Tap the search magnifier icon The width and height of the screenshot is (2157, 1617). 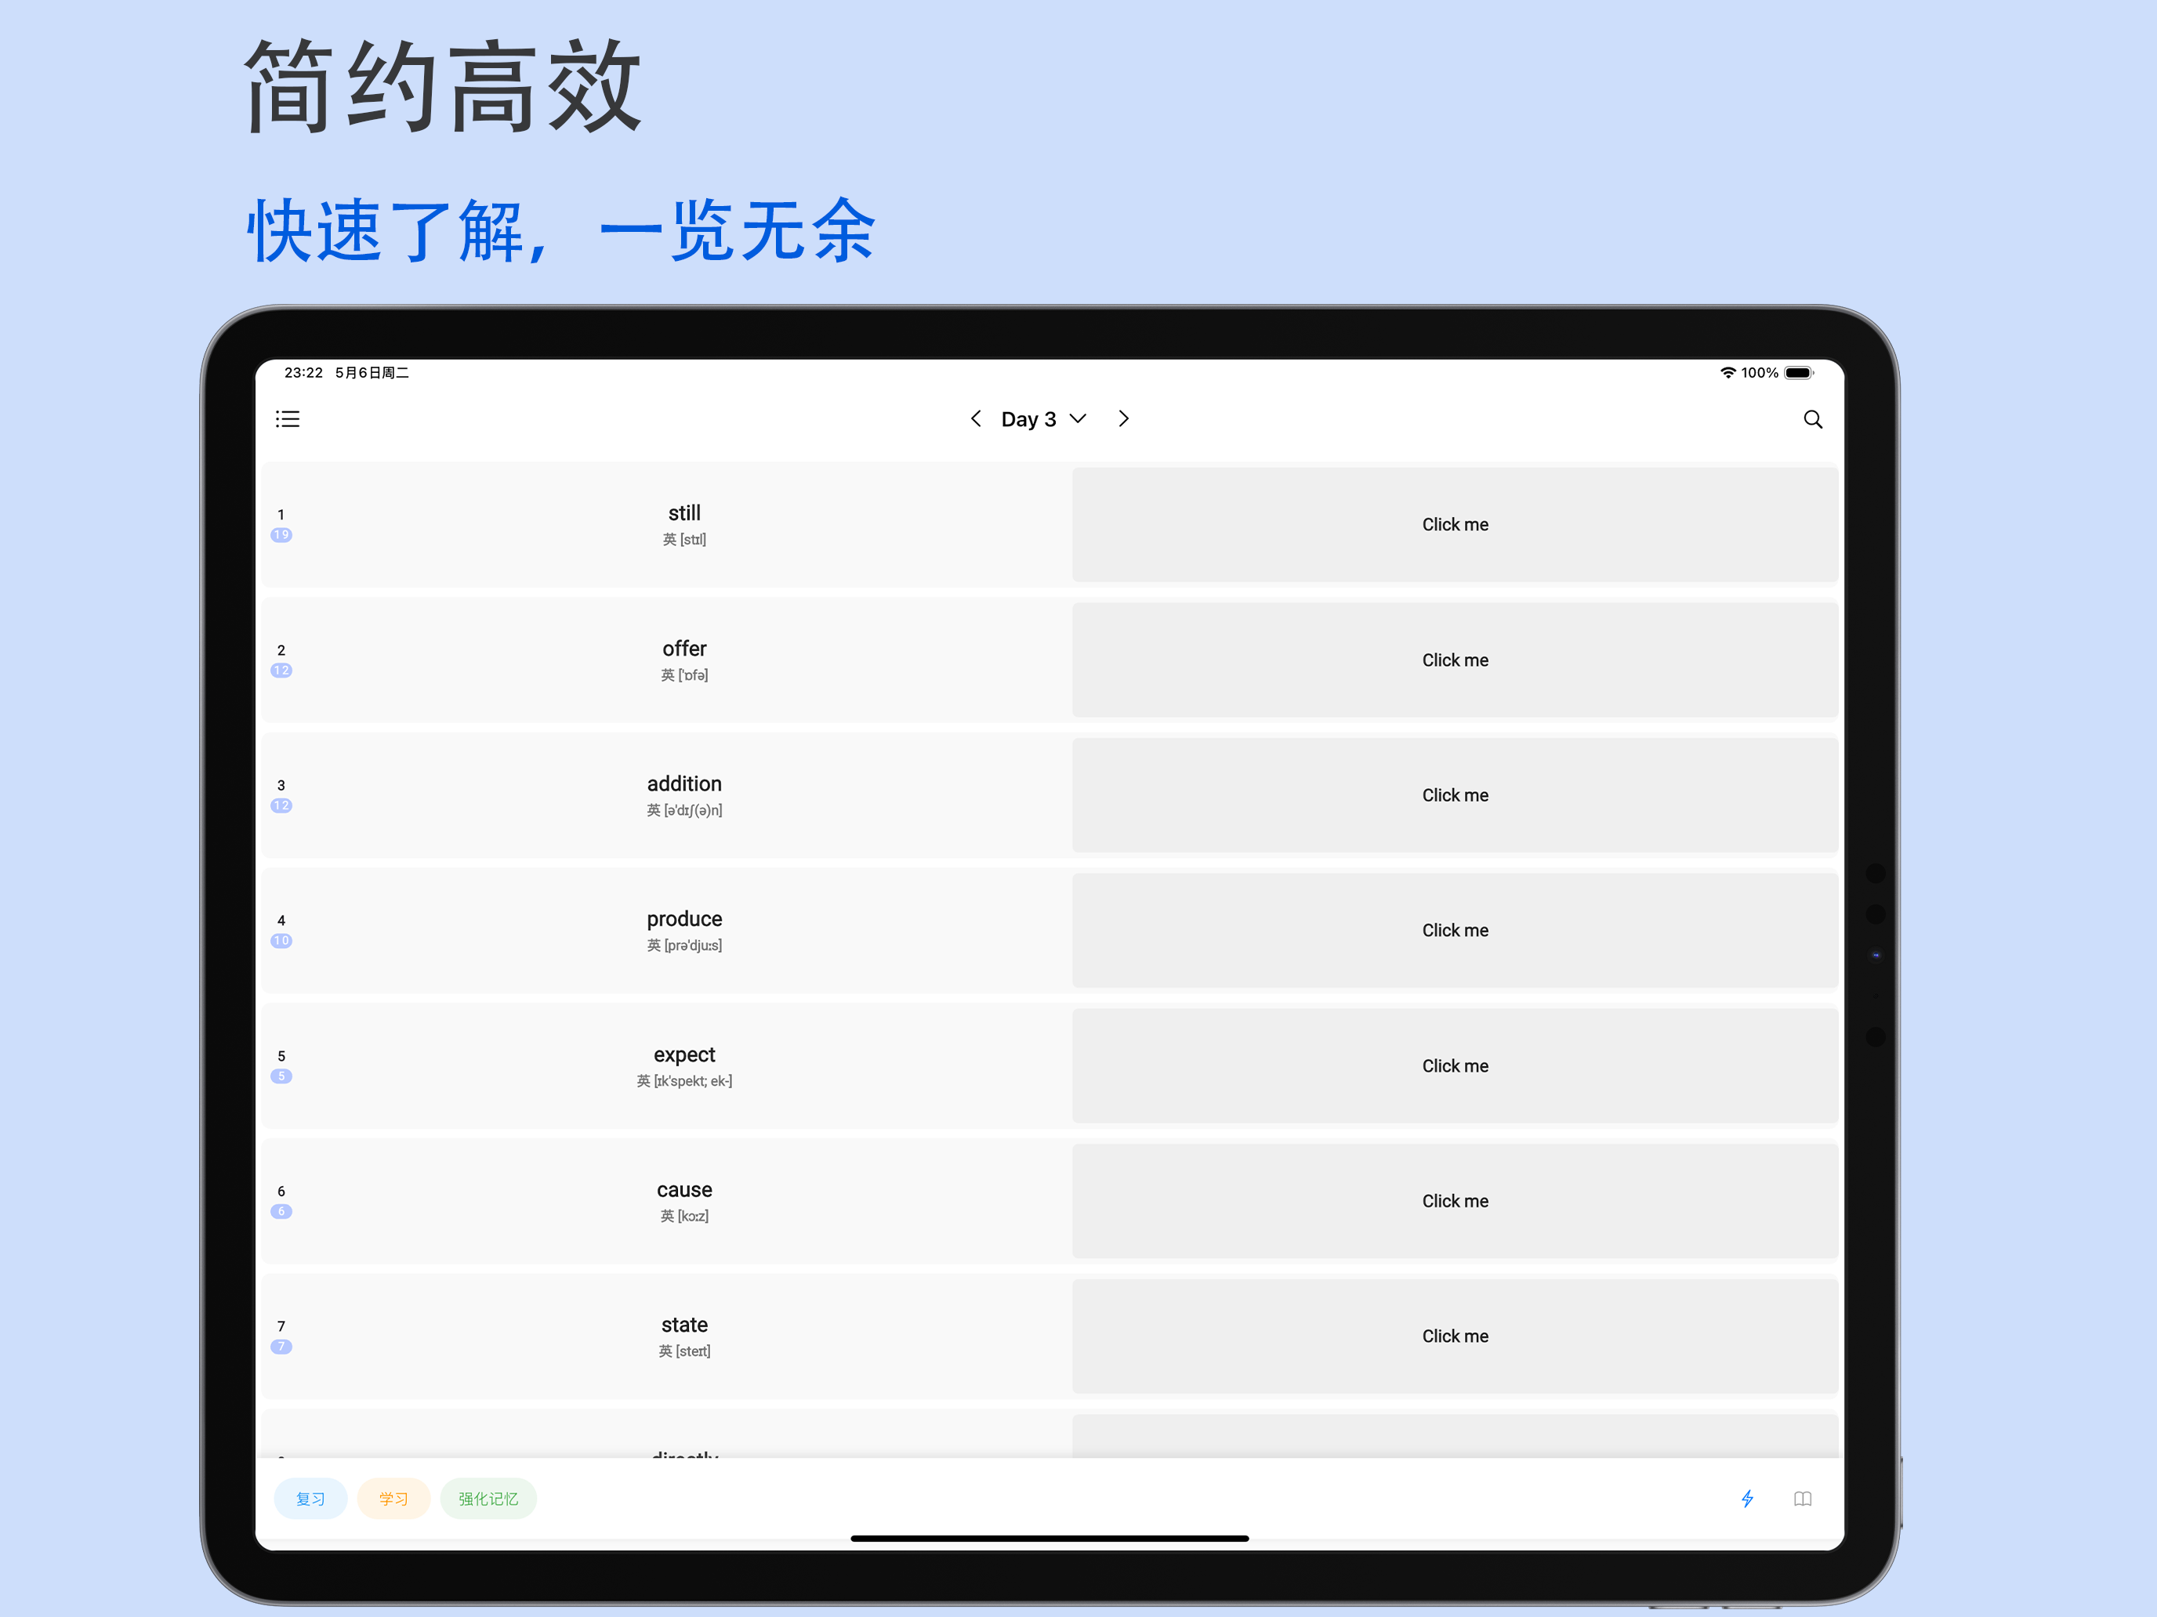click(x=1812, y=419)
